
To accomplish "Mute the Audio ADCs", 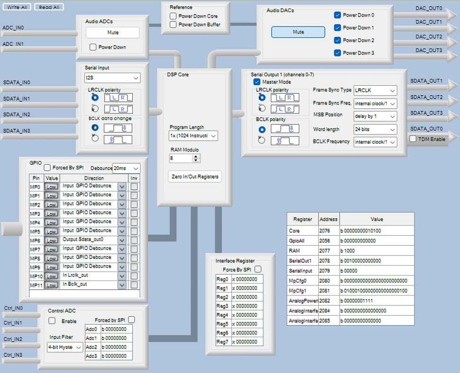I will click(112, 33).
